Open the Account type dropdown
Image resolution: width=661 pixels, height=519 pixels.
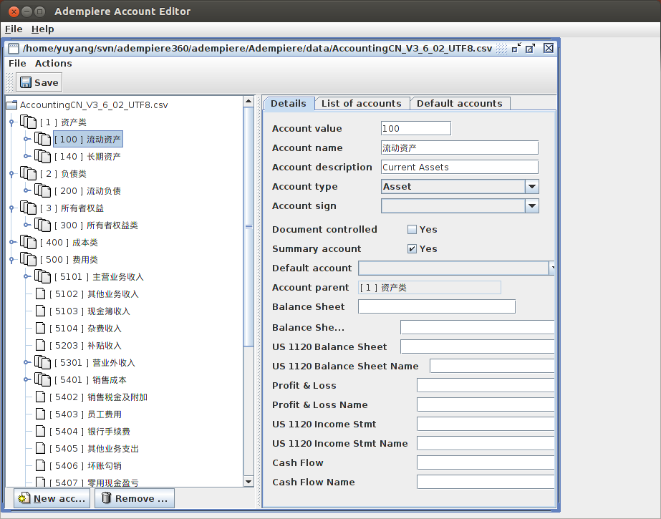point(532,187)
